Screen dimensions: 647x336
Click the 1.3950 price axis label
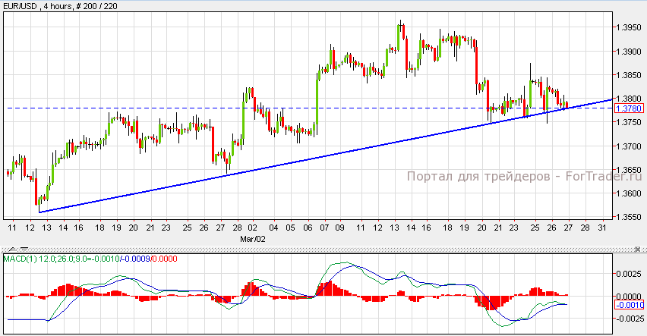pos(628,28)
